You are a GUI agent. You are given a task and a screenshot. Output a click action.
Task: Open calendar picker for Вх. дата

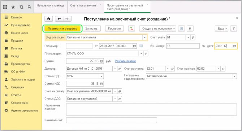pos(234,46)
